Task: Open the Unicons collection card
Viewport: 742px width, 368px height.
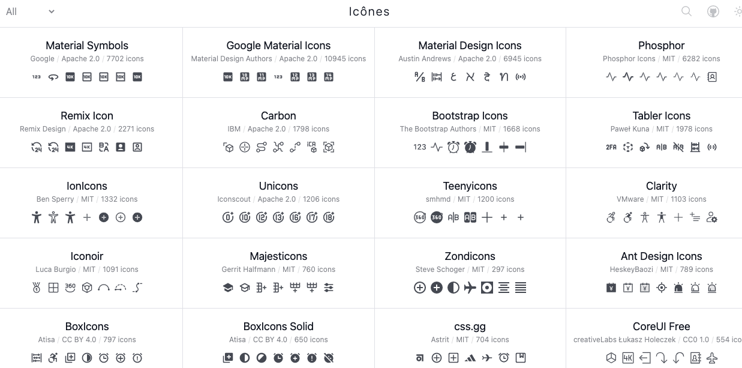Action: 278,186
